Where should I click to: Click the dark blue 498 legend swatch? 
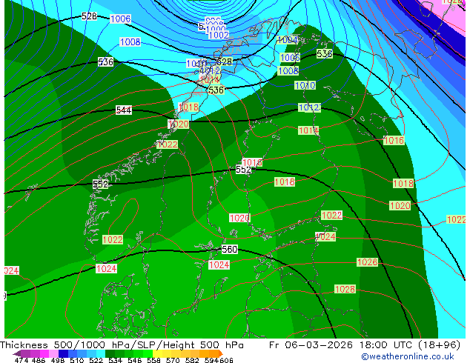point(63,353)
